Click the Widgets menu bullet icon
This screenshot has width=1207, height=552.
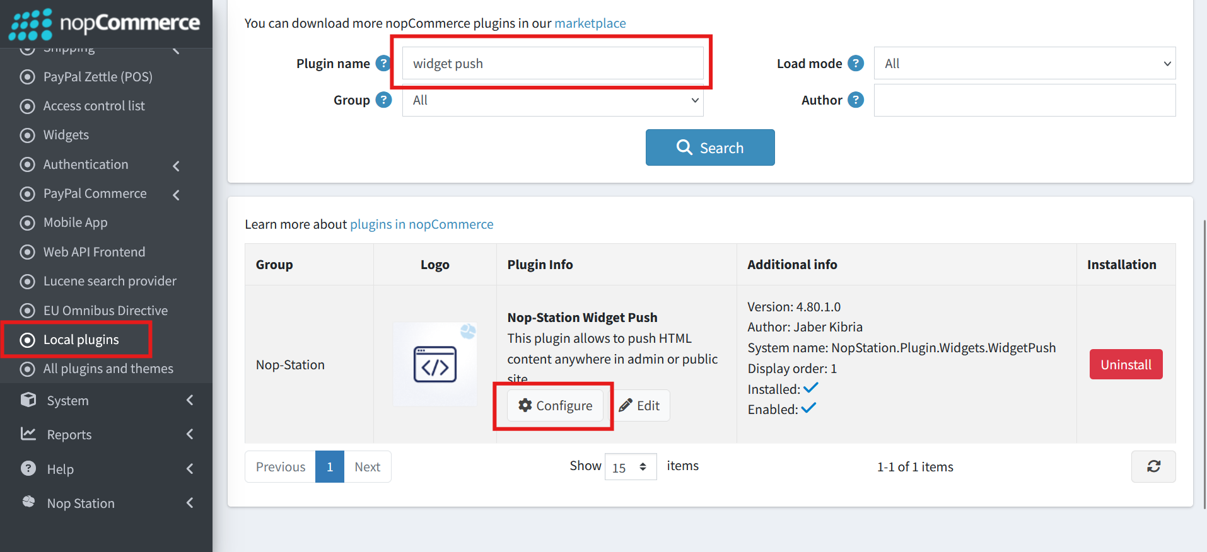click(27, 135)
